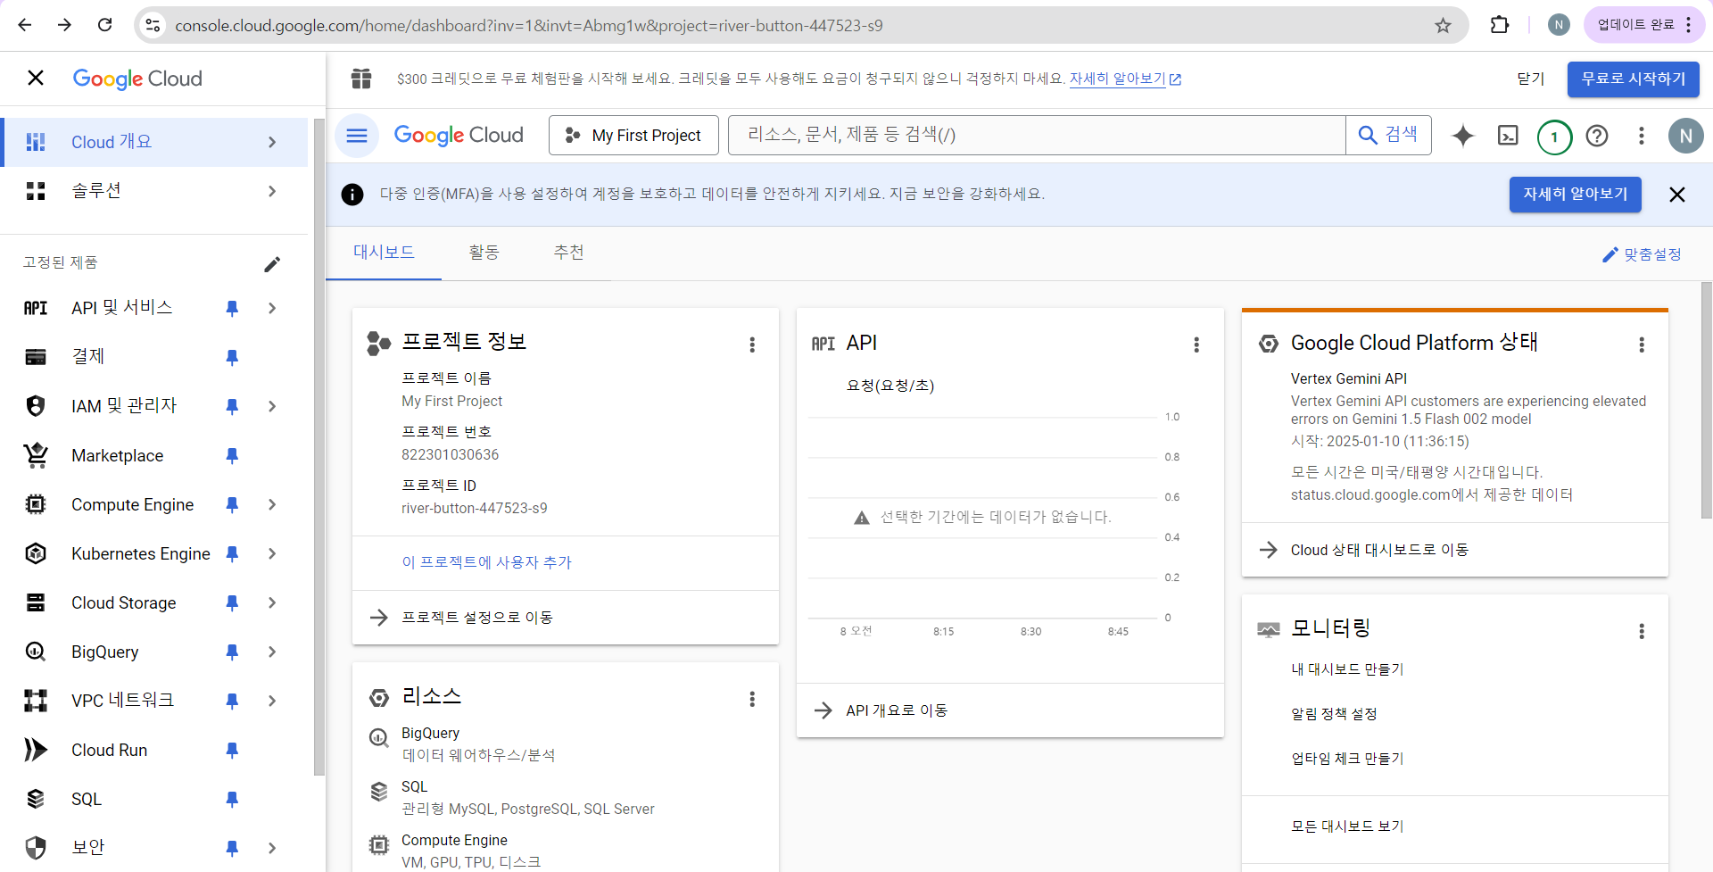Screen dimensions: 1713x872
Task: Expand Cloud Storage submenu chevron
Action: (272, 602)
